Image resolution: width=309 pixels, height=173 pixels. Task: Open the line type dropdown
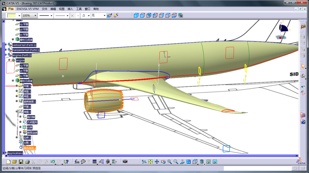click(x=68, y=16)
